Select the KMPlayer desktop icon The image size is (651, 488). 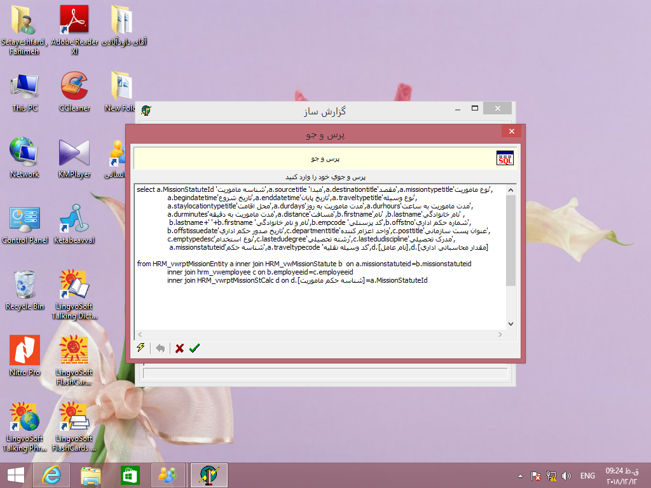click(x=74, y=158)
